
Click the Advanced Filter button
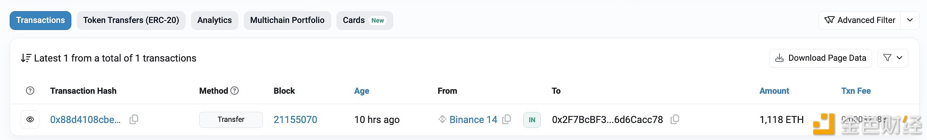coord(859,20)
